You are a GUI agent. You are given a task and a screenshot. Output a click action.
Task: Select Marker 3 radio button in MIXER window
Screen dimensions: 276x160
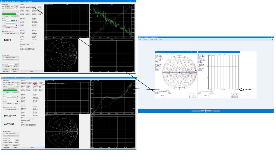(18, 25)
